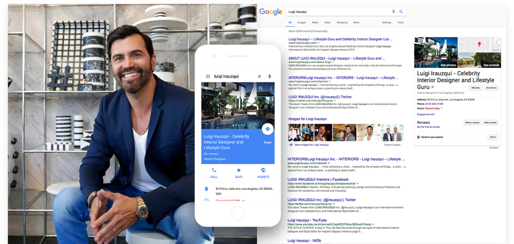Open the Luigi Irauzqui - YouTube result
Image resolution: width=514 pixels, height=244 pixels.
pyautogui.click(x=307, y=220)
